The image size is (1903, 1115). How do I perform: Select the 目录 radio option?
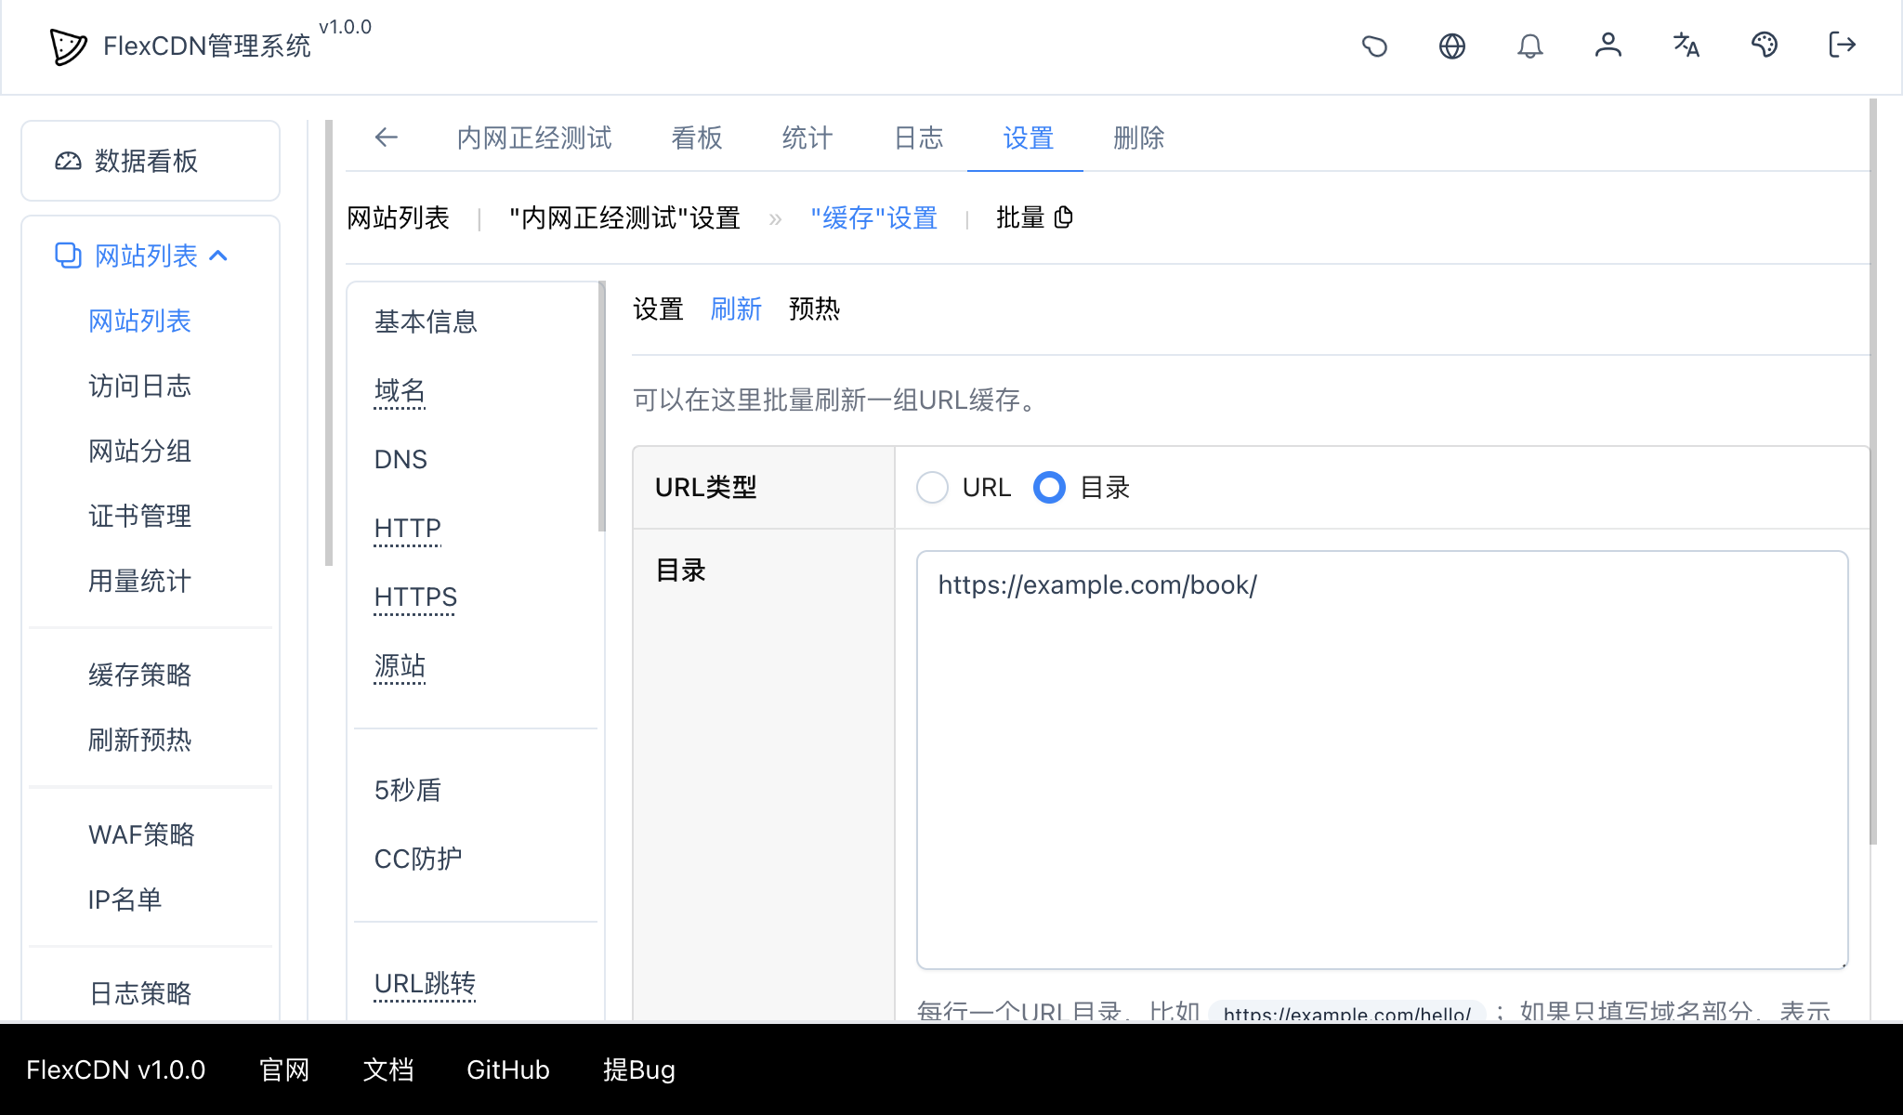tap(1049, 487)
